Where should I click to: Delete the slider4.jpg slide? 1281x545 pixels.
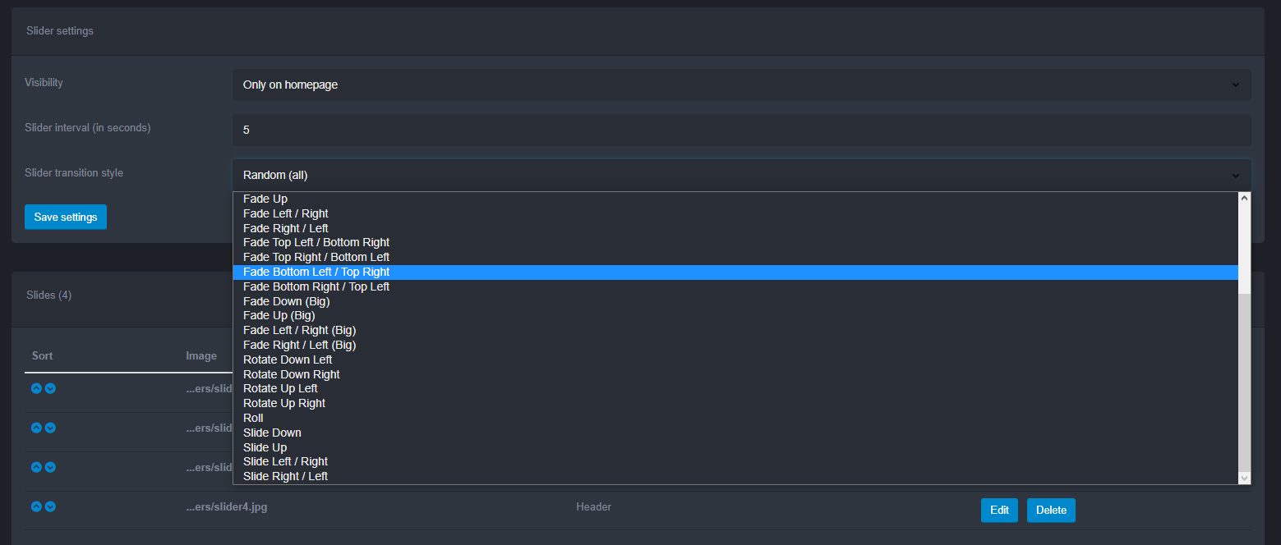pyautogui.click(x=1051, y=510)
